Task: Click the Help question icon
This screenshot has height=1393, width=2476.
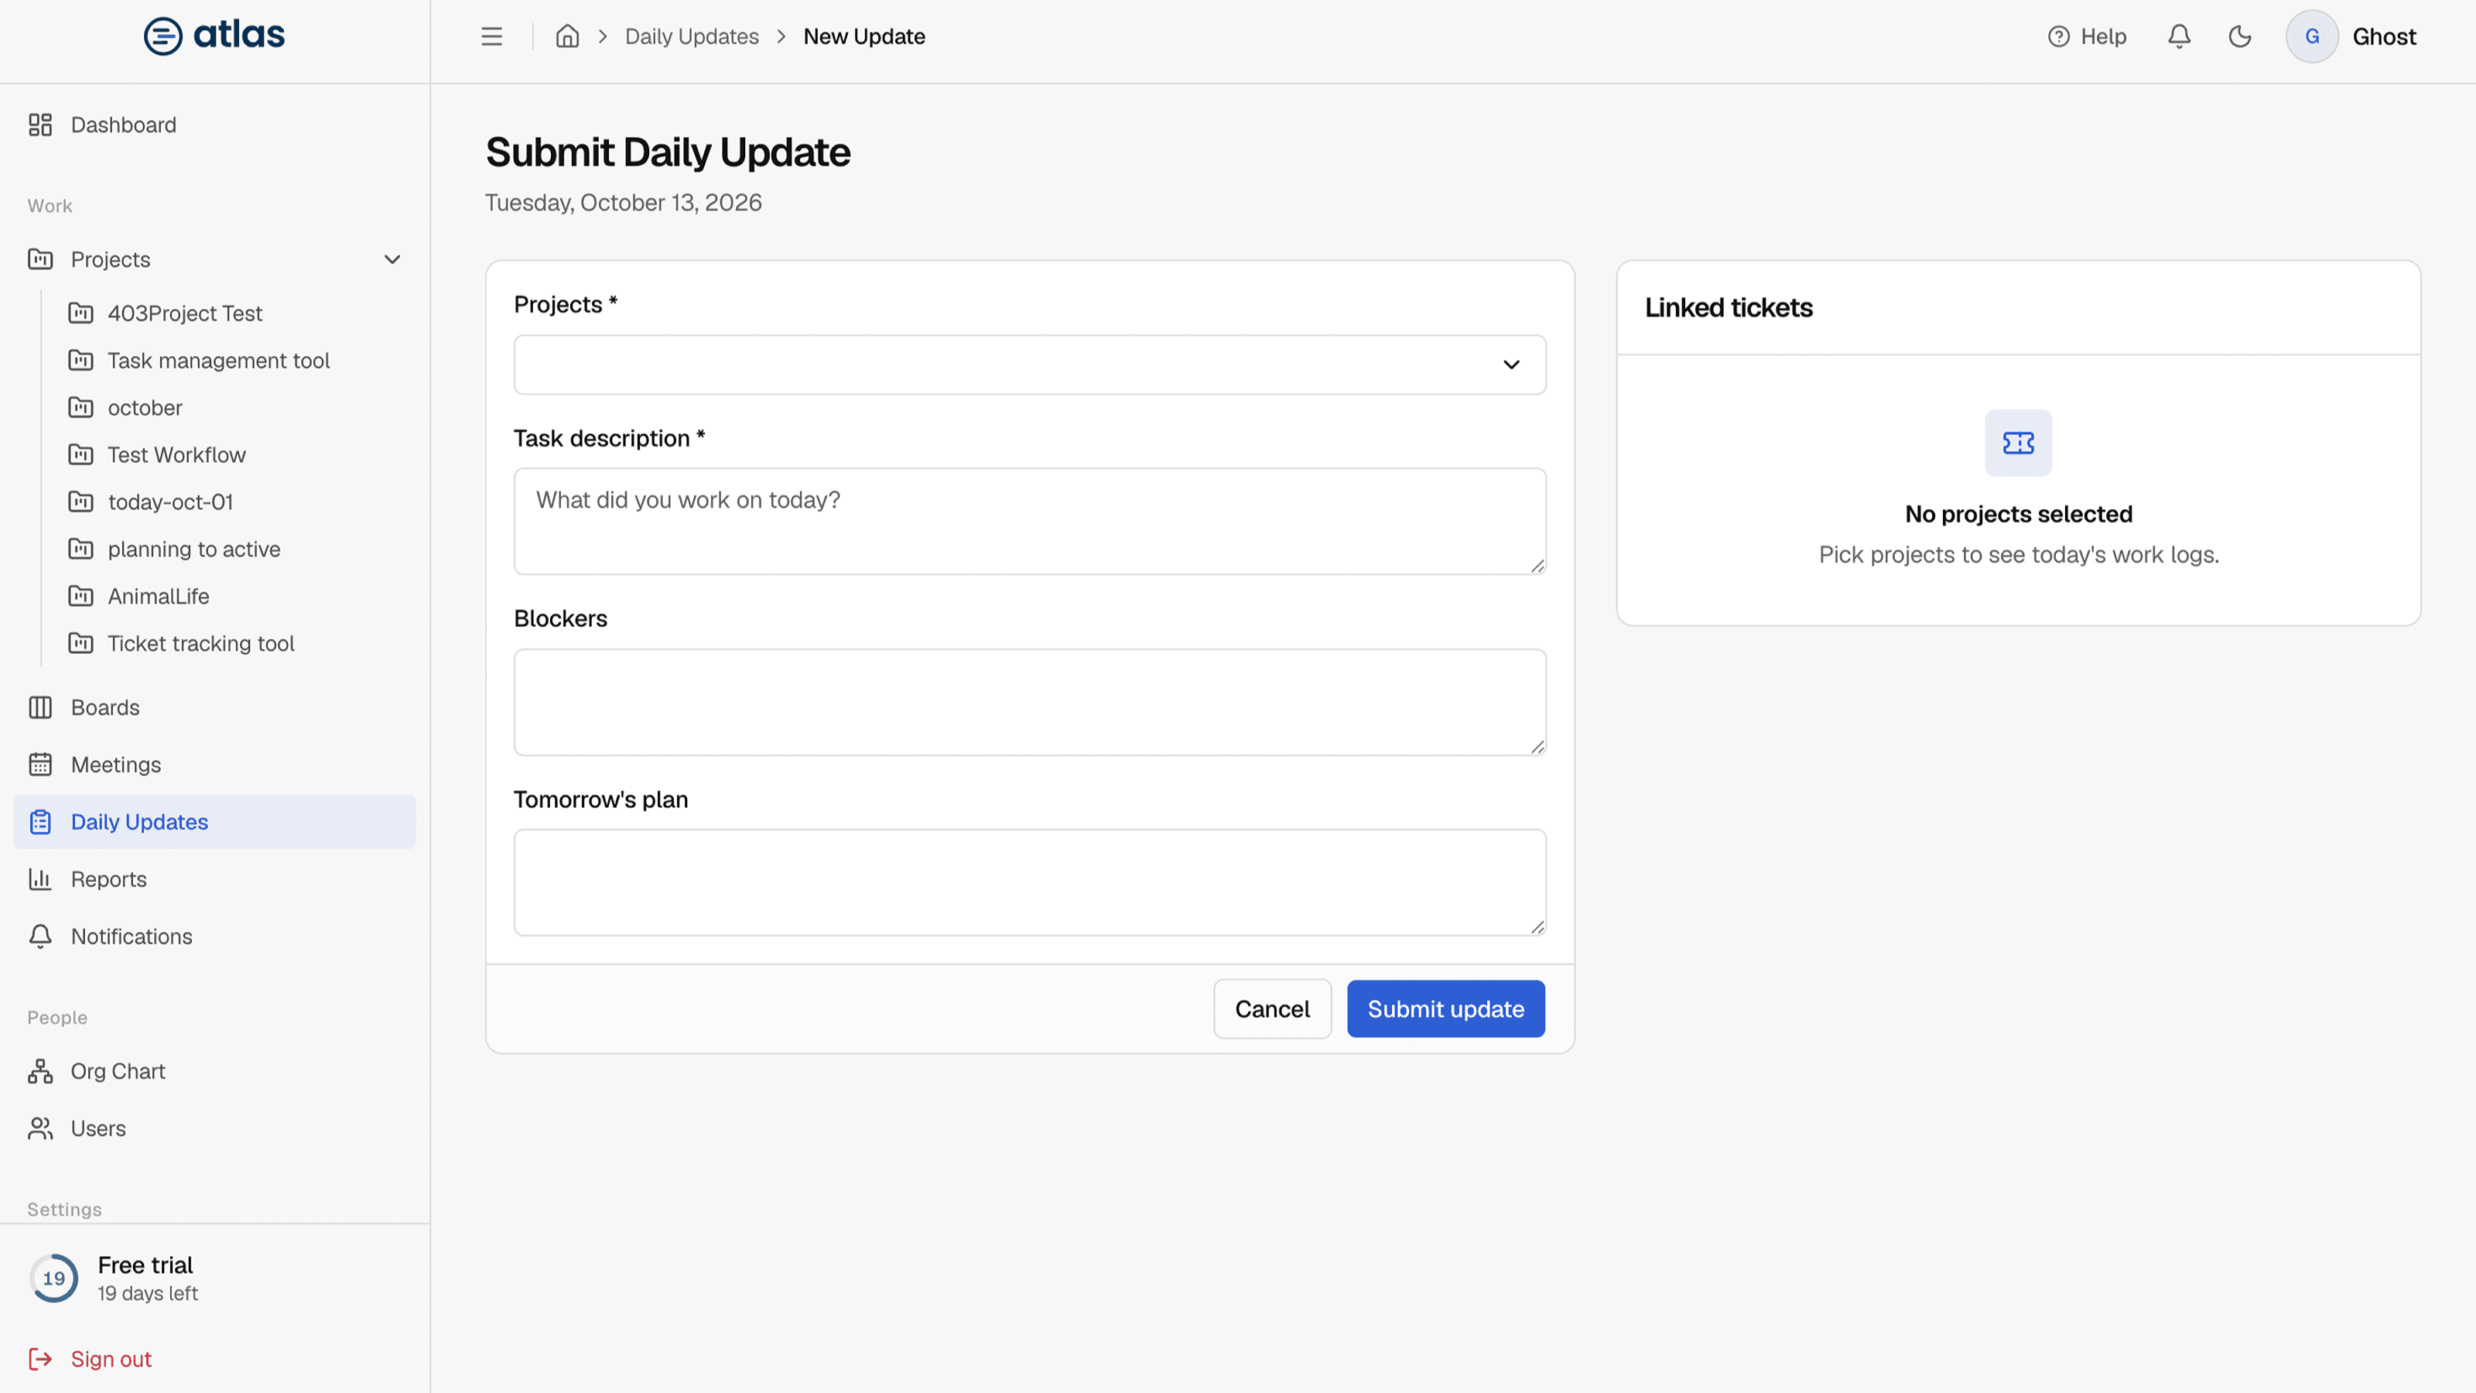Action: point(2058,36)
